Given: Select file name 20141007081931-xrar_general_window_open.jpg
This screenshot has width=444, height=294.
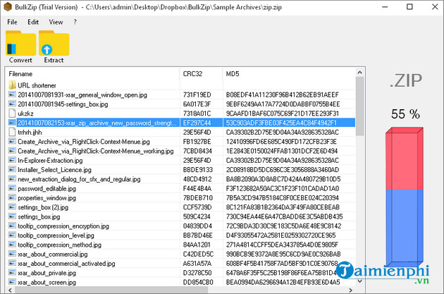Looking at the screenshot, I should (82, 95).
